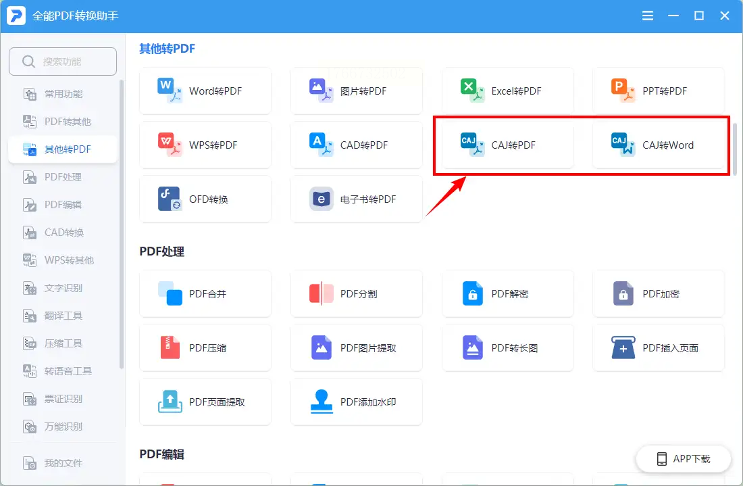
Task: Open the PDF合并 merge tool
Action: tap(205, 293)
